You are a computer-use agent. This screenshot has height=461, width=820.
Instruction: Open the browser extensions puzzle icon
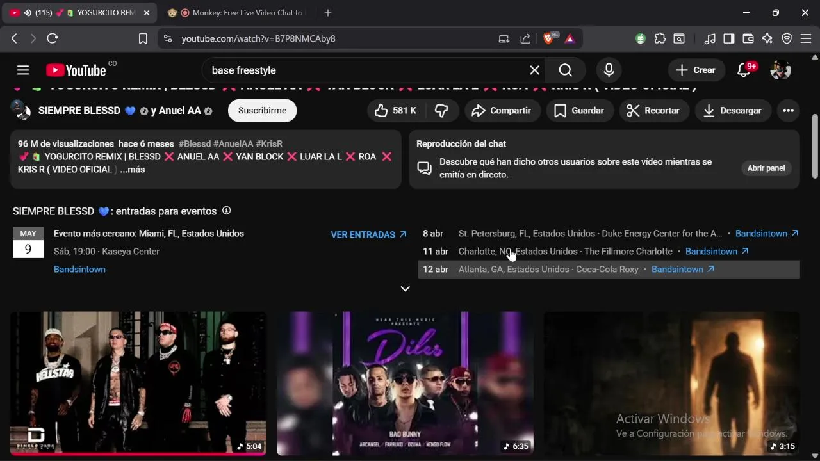[x=660, y=38]
